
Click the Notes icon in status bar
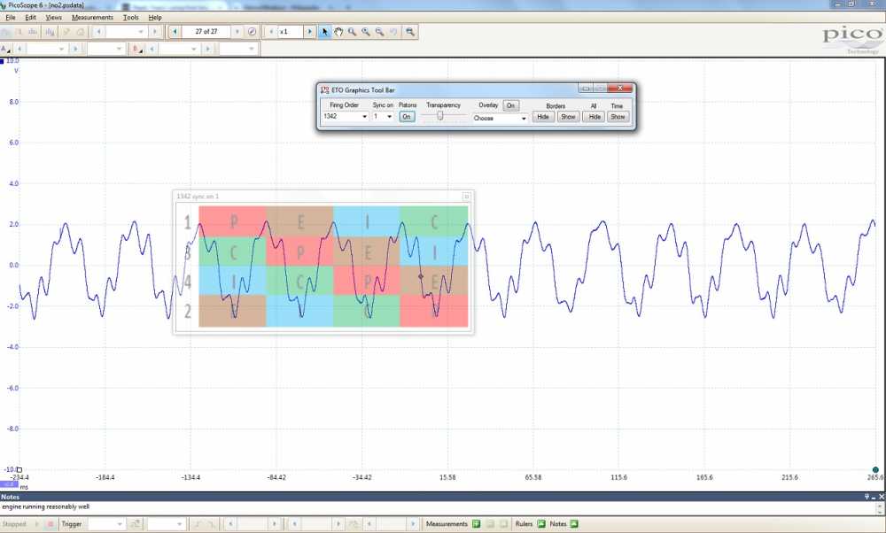[574, 524]
